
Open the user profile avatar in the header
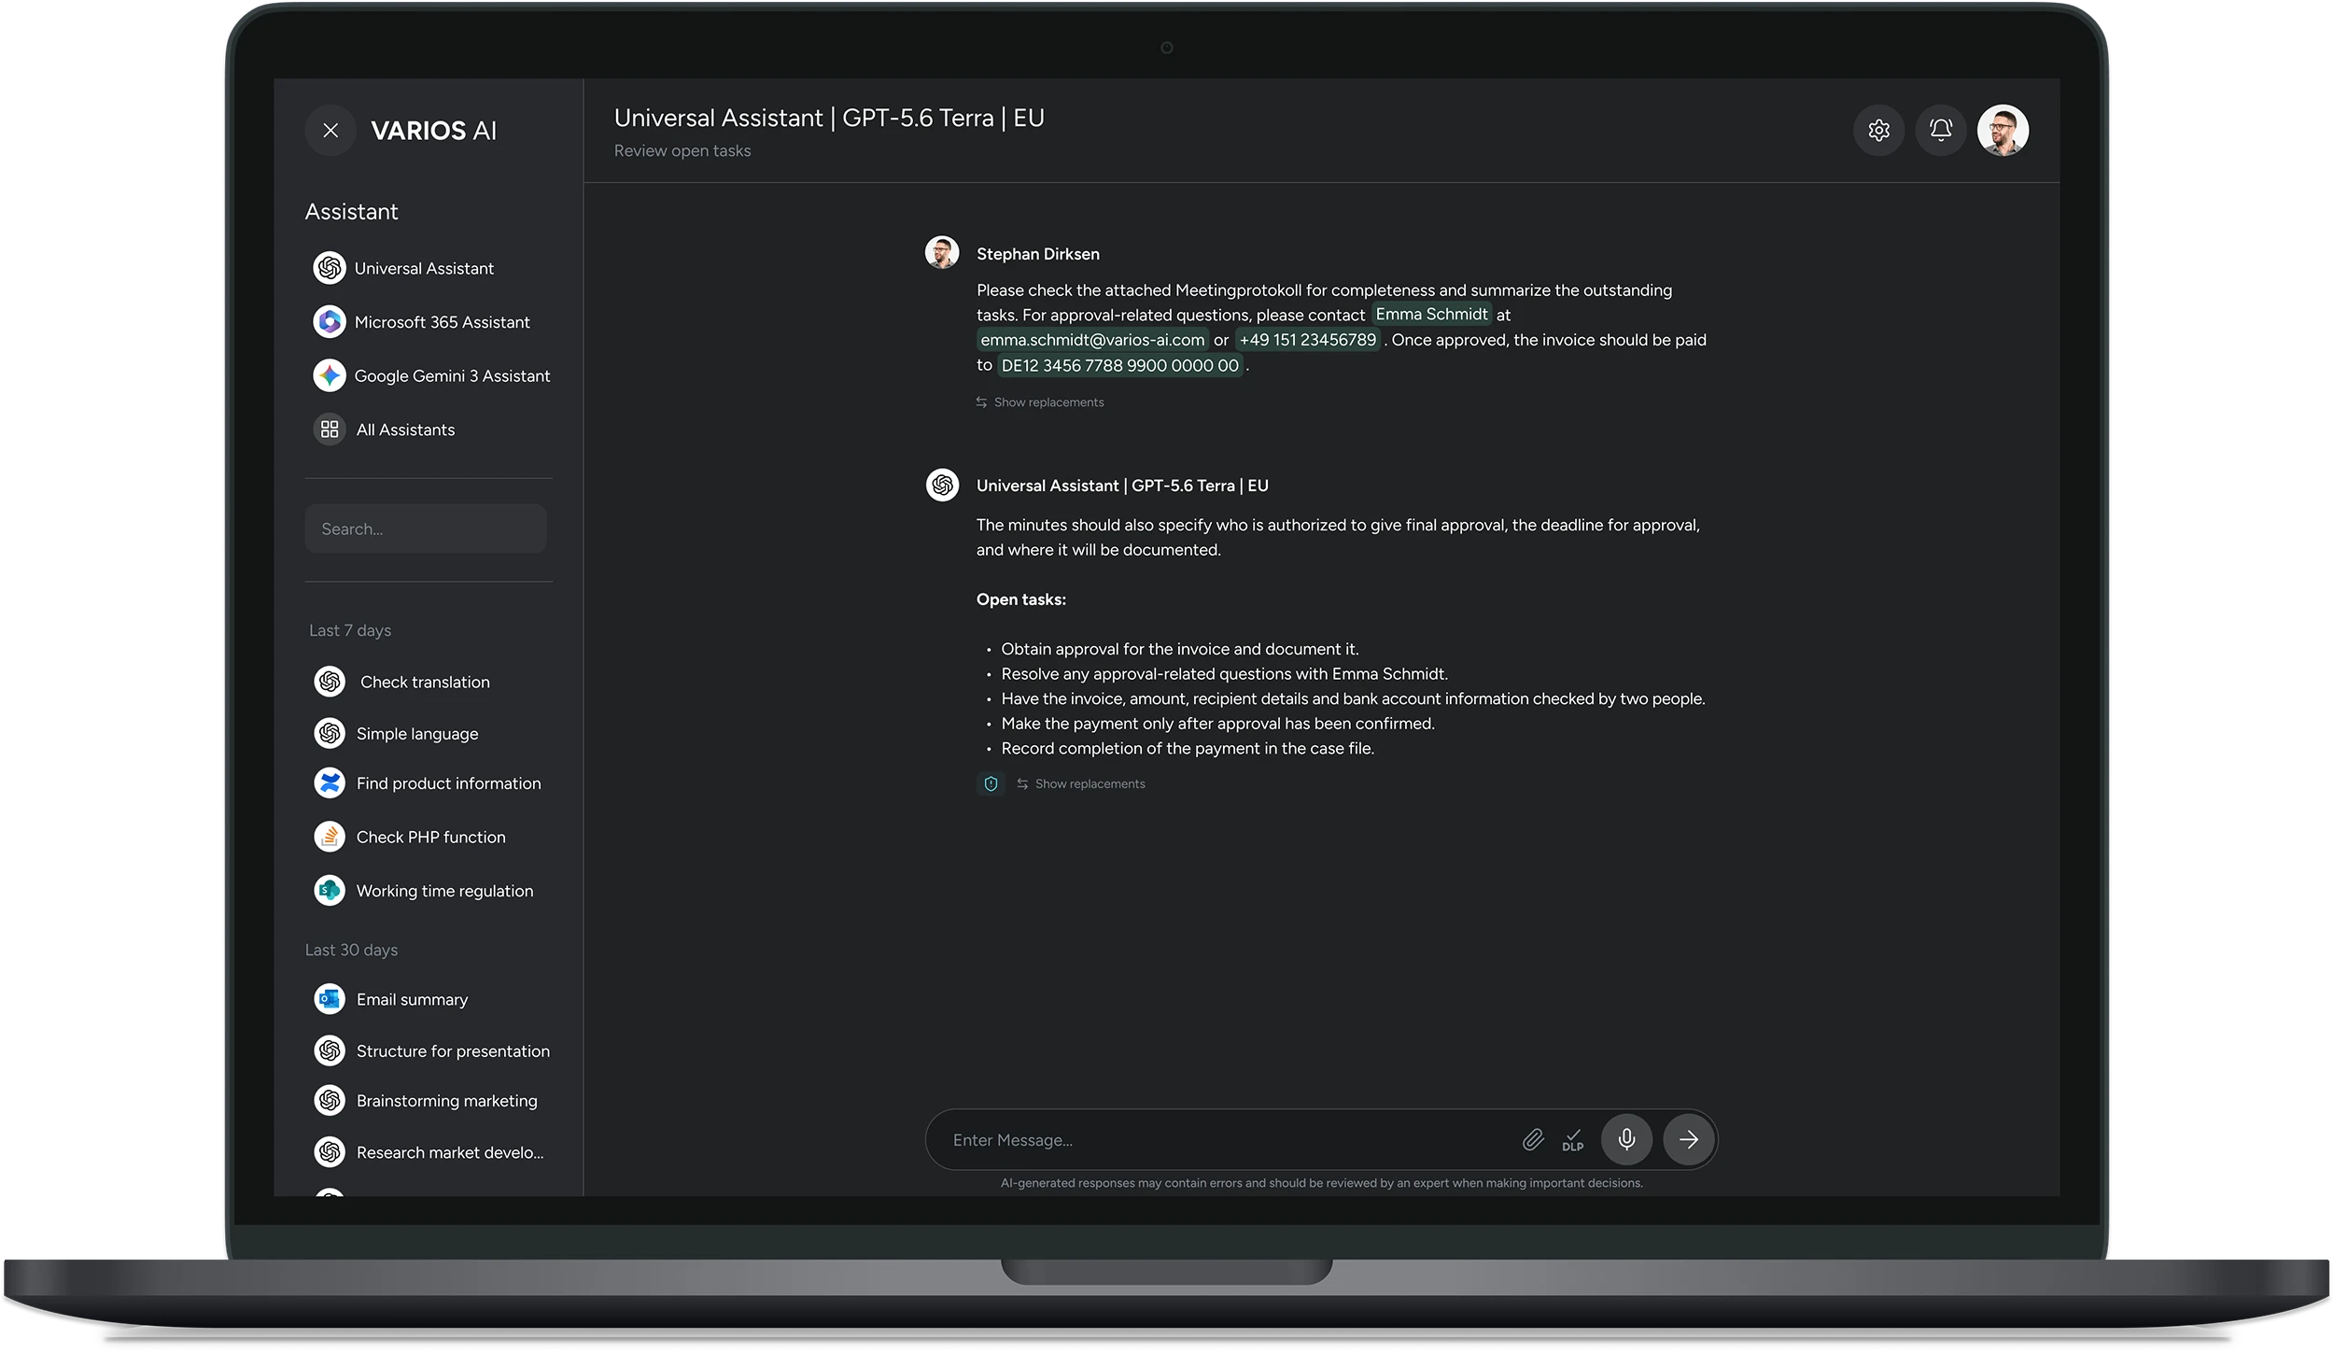(x=2003, y=130)
